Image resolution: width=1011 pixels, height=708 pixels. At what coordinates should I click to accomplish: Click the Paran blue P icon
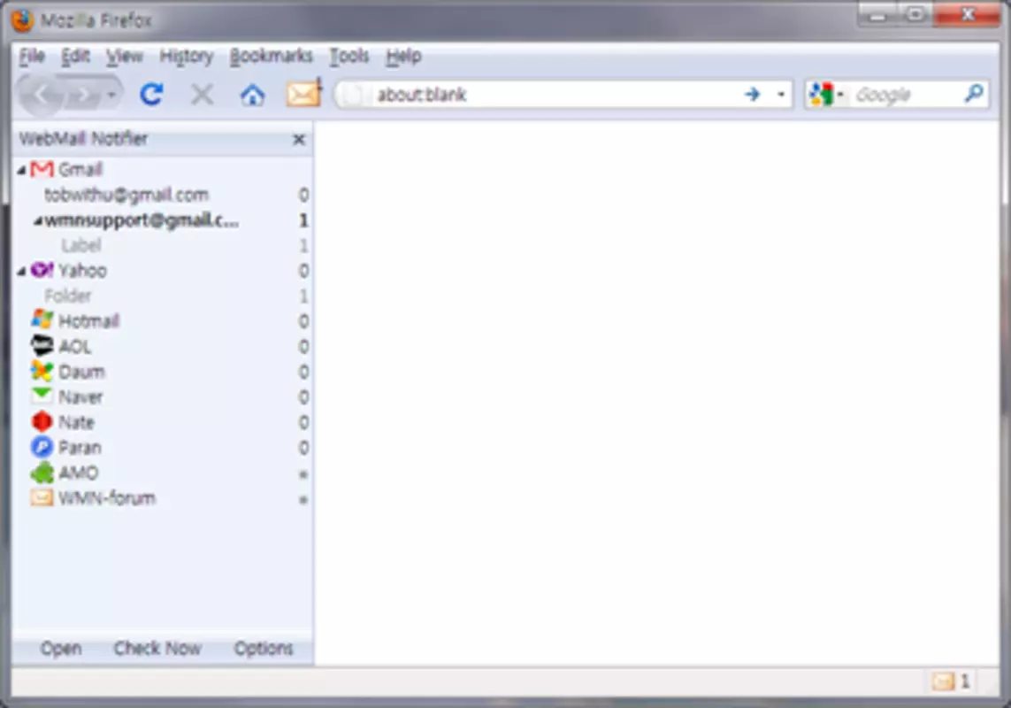[42, 447]
